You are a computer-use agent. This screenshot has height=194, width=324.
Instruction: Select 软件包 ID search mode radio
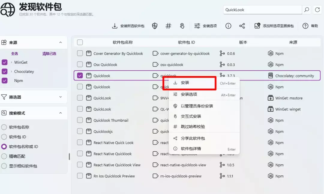pos(4,137)
